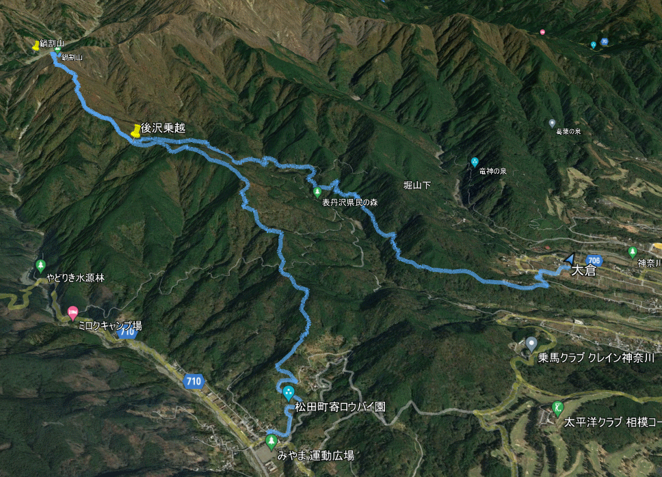Open the 表丹沢県民の森 green marker
This screenshot has height=477, width=662.
tap(317, 192)
